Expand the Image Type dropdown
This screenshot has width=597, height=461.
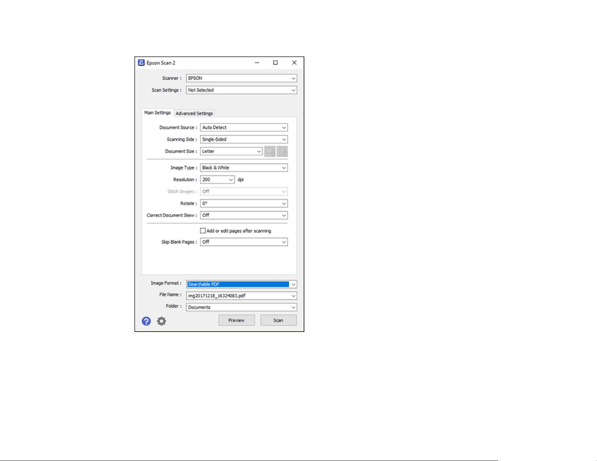[244, 168]
